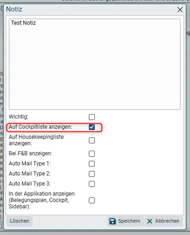Close the Notiz dialog with top-right X
This screenshot has height=235, width=190.
point(180,10)
